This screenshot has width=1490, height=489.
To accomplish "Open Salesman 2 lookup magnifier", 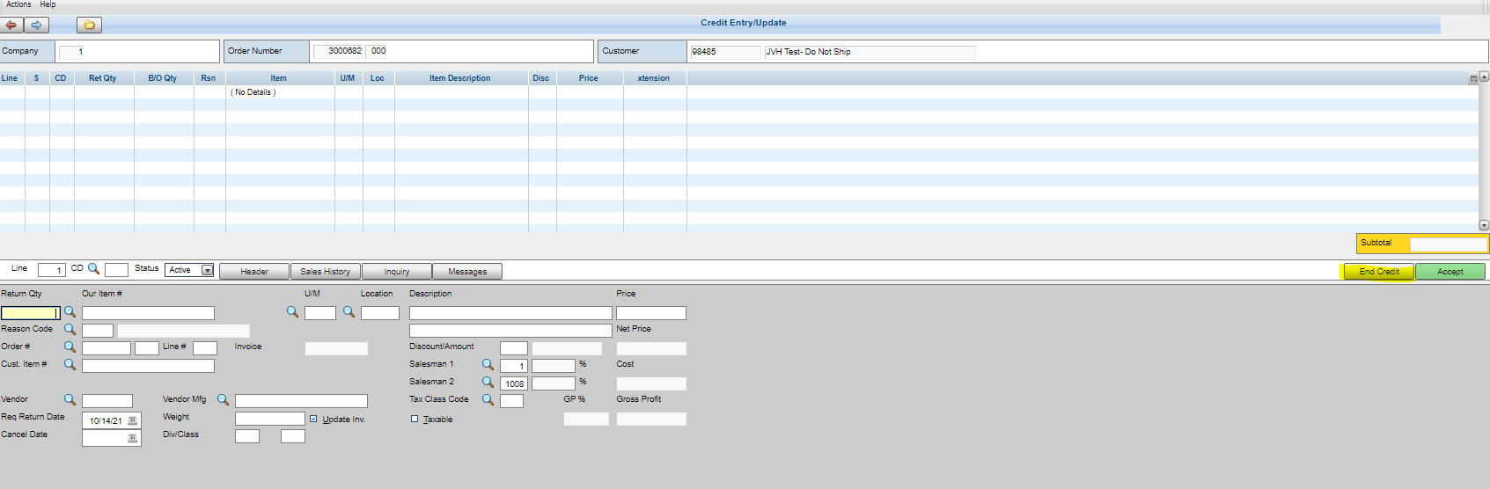I will coord(488,382).
